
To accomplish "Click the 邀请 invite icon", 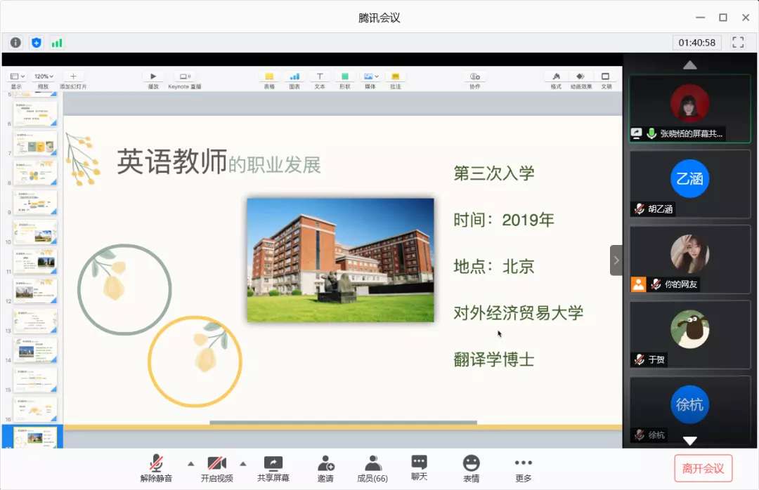I will (x=325, y=468).
